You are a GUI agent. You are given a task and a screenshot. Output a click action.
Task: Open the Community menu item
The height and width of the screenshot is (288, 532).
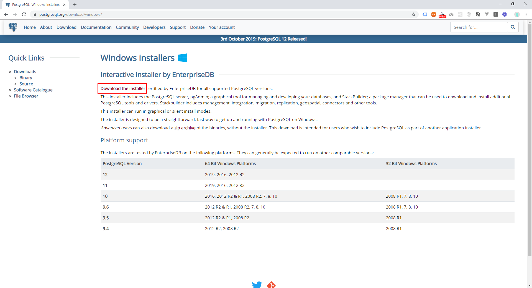[x=127, y=27]
